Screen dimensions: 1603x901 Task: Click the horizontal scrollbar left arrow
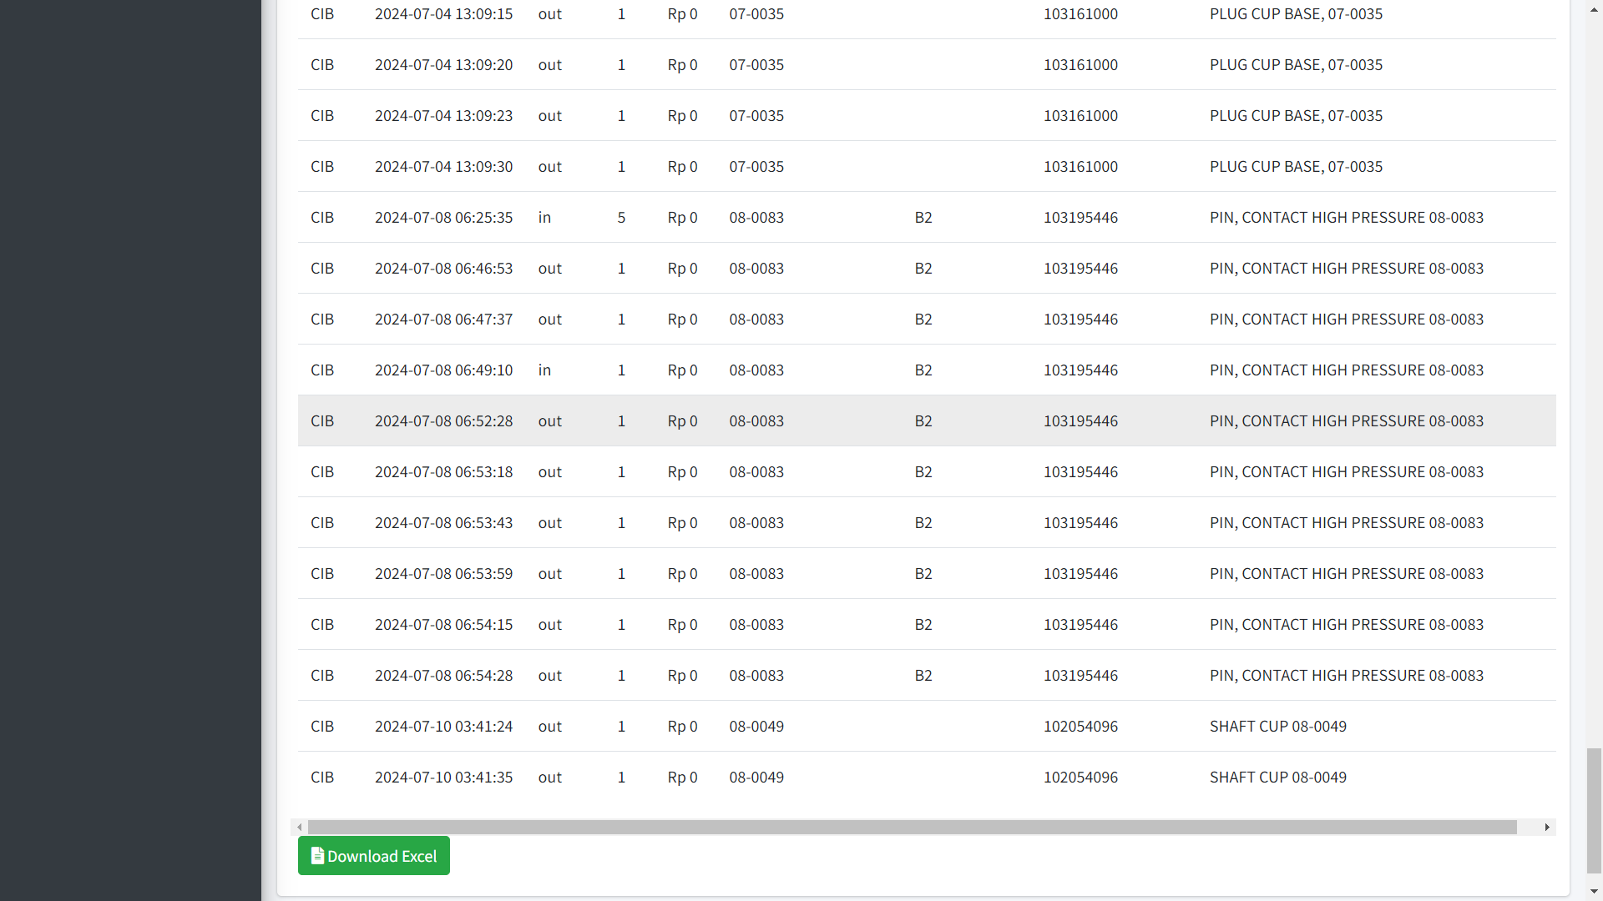point(300,828)
